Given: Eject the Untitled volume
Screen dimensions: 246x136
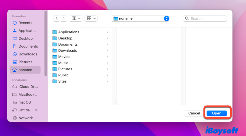Looking at the screenshot, I should pyautogui.click(x=36, y=110).
